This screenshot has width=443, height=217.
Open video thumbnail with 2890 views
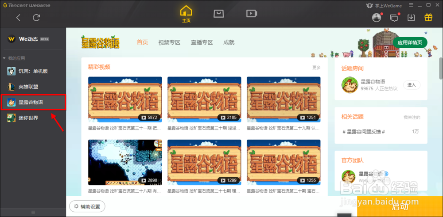(x=125, y=162)
